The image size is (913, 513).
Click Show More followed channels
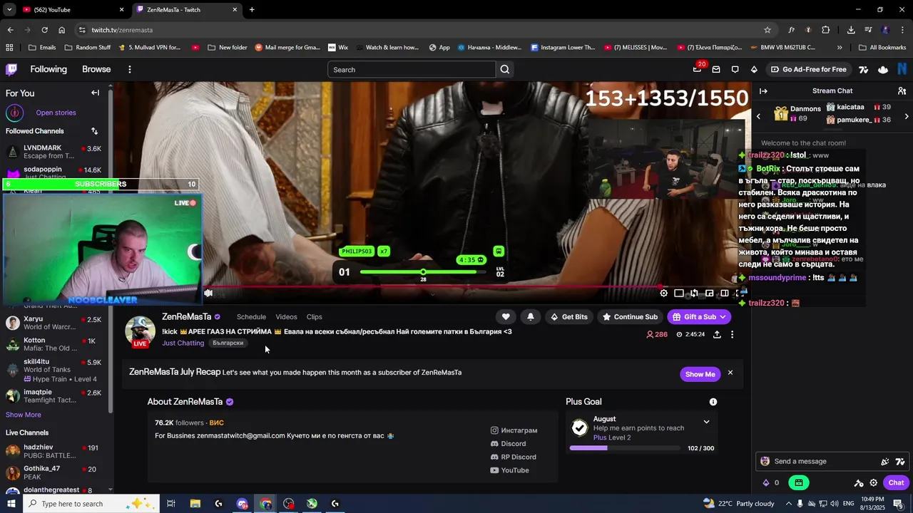[x=24, y=415]
